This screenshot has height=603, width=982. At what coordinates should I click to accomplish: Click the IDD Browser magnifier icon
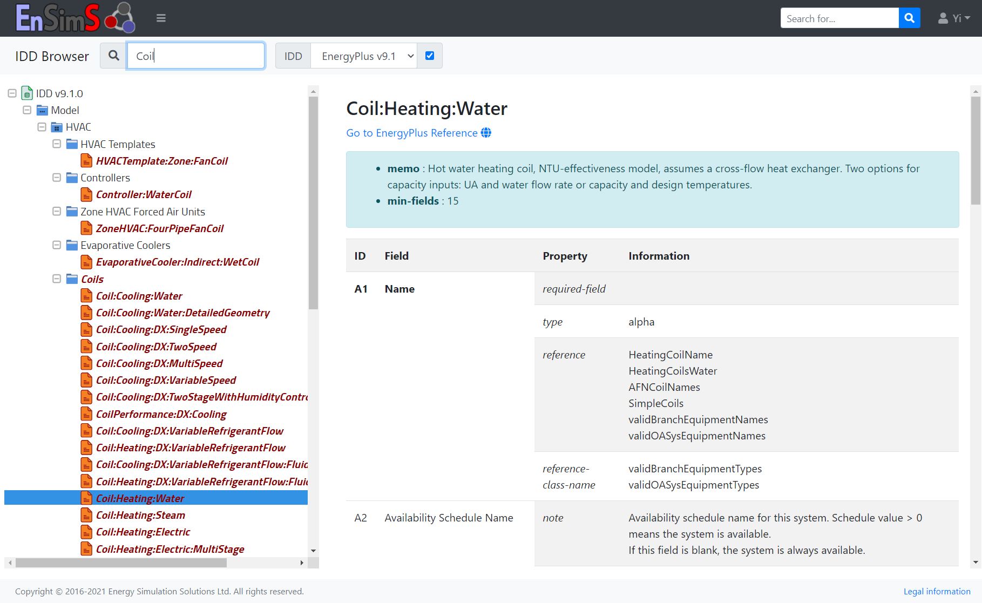click(113, 56)
